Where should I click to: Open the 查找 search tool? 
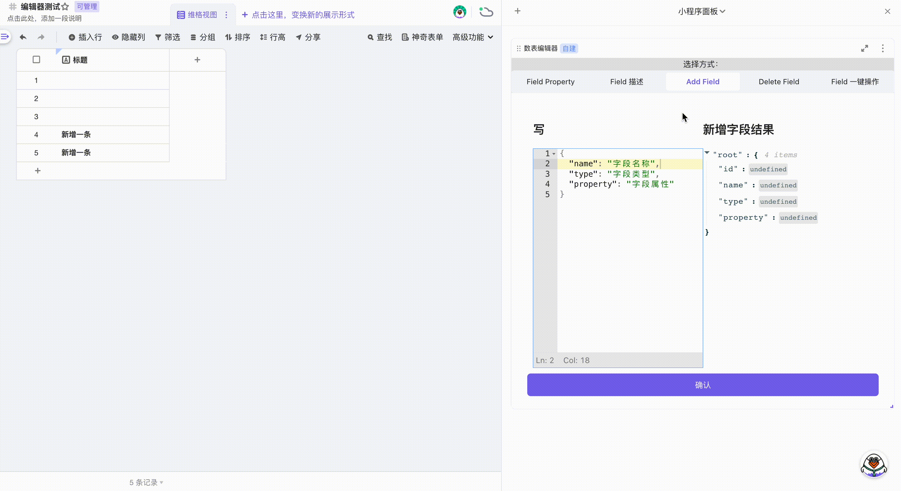(380, 37)
